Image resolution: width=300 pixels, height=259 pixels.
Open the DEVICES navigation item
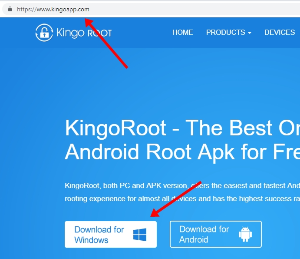point(280,32)
